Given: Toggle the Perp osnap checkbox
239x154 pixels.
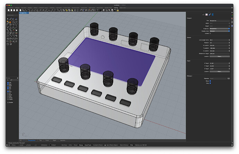Looking at the screenshot, I should pyautogui.click(x=8, y=92).
